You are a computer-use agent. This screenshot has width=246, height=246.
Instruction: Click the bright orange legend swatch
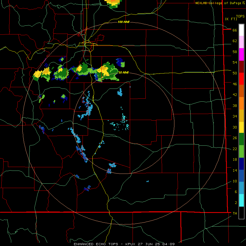(241, 103)
